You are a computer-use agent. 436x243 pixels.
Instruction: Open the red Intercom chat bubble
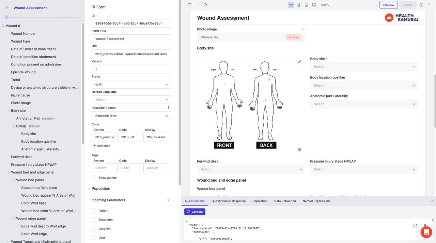coord(426,232)
